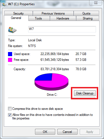This screenshot has height=139, width=104.
Task: Click the Apply button
Action: (x=90, y=132)
